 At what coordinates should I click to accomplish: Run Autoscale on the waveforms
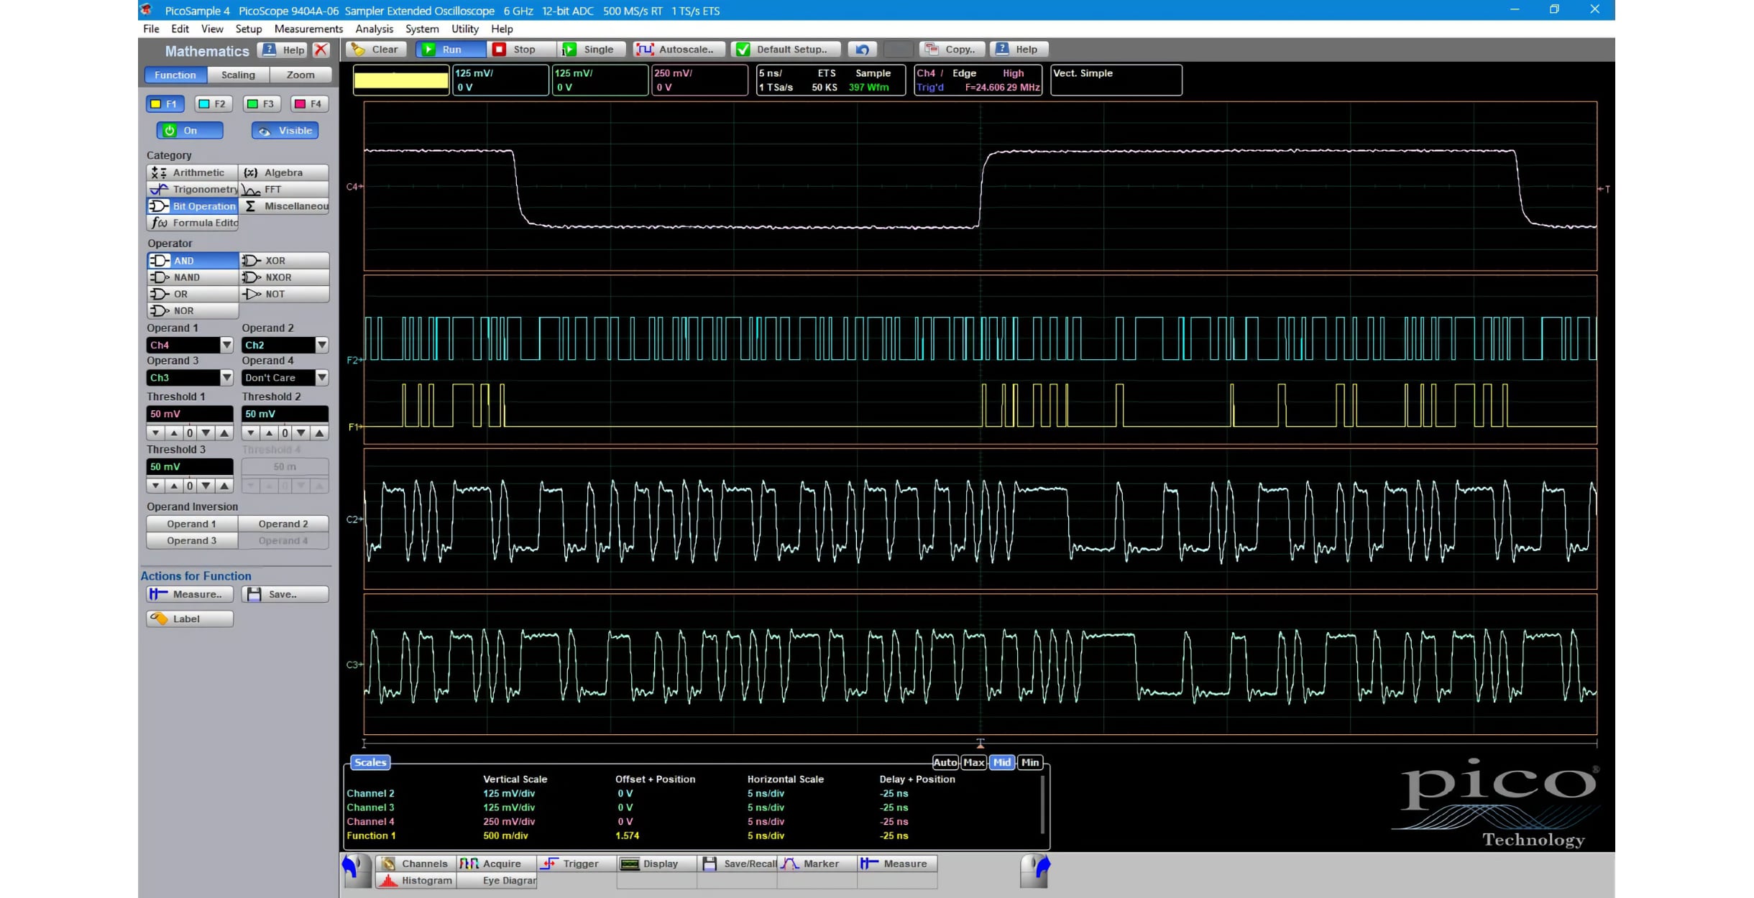[679, 50]
